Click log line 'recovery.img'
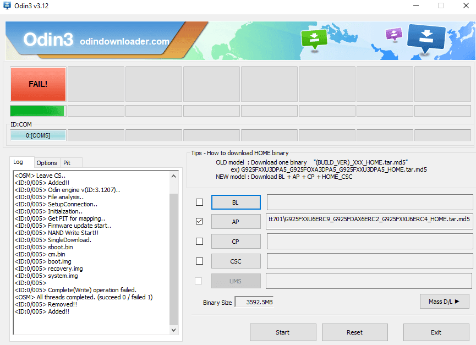476x345 pixels. pos(49,269)
